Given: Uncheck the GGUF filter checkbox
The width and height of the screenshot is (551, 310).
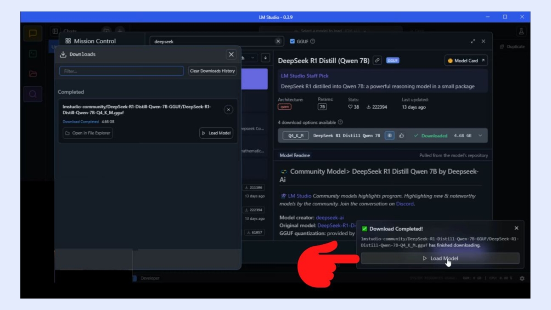Looking at the screenshot, I should point(292,41).
